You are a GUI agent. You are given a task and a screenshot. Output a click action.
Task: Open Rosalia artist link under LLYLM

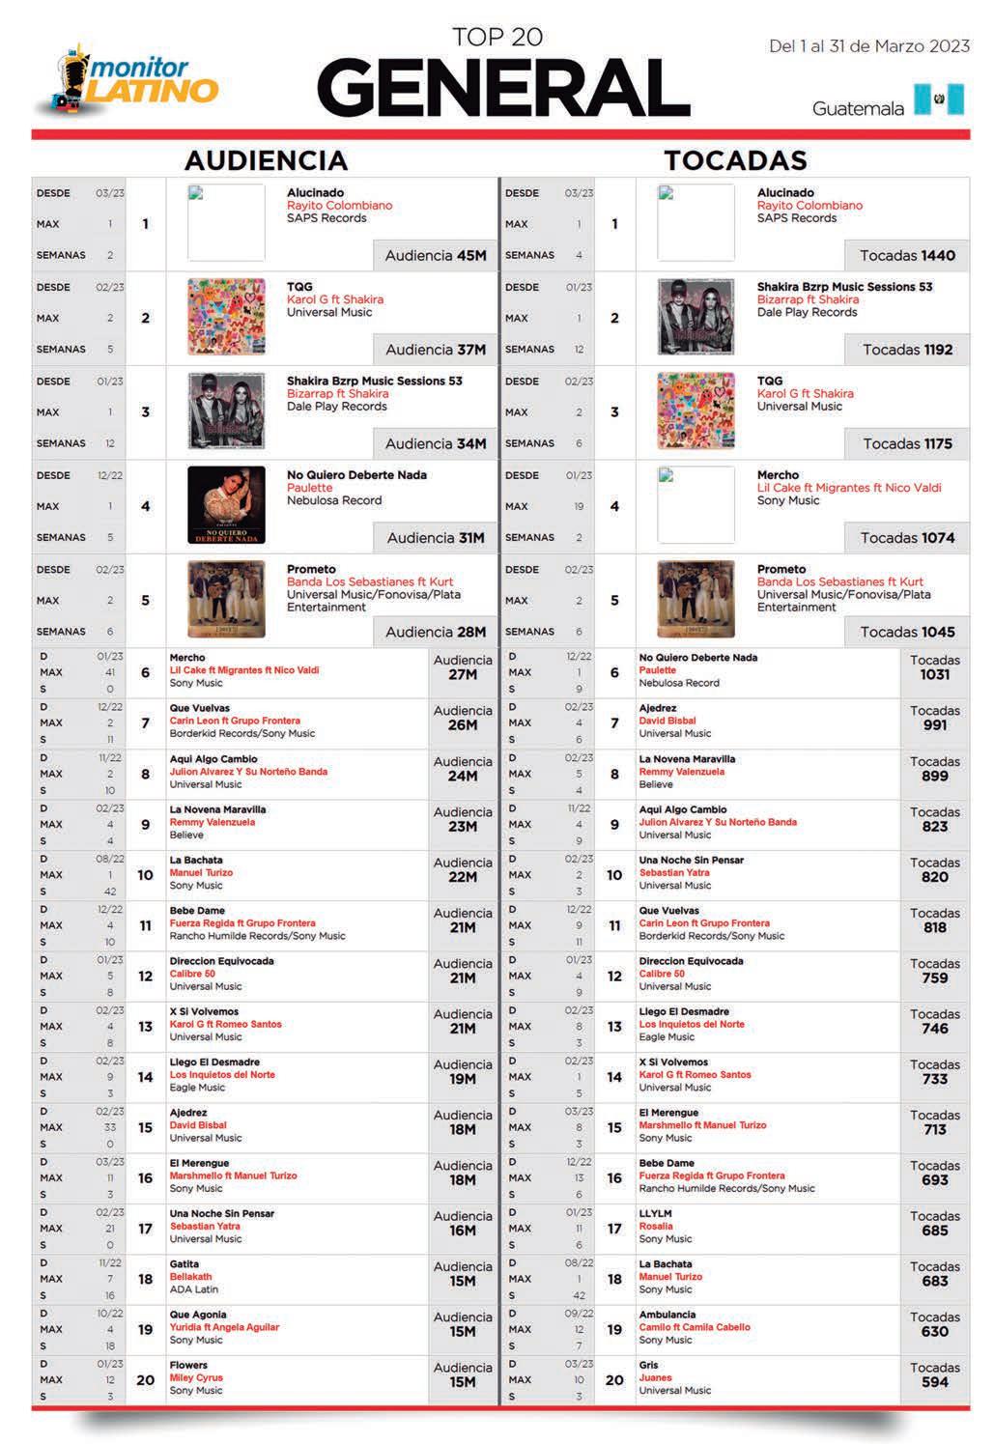tap(656, 1226)
